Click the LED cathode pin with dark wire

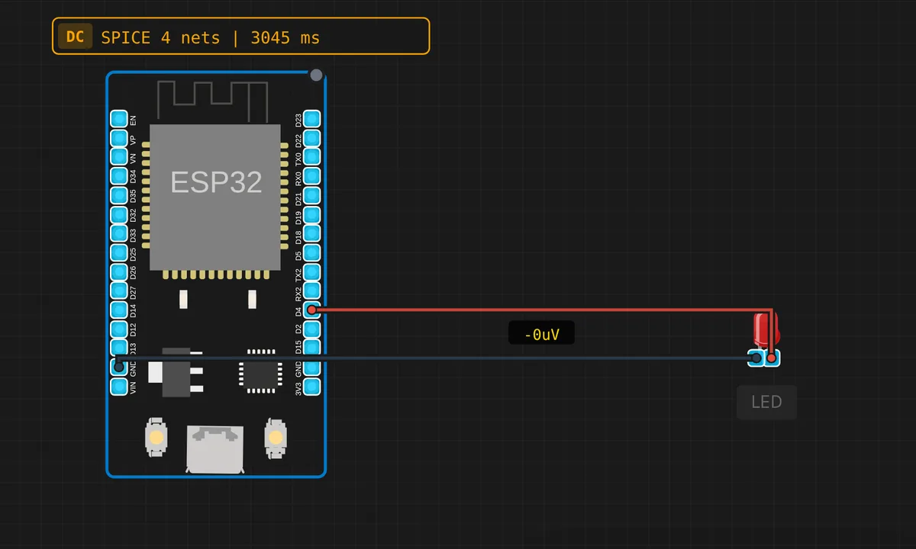756,358
